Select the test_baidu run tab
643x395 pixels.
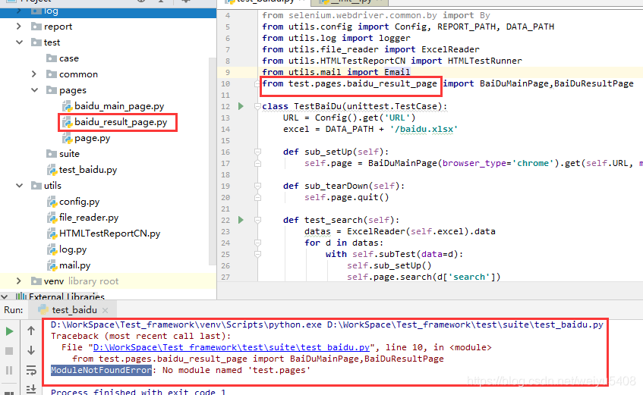click(74, 310)
